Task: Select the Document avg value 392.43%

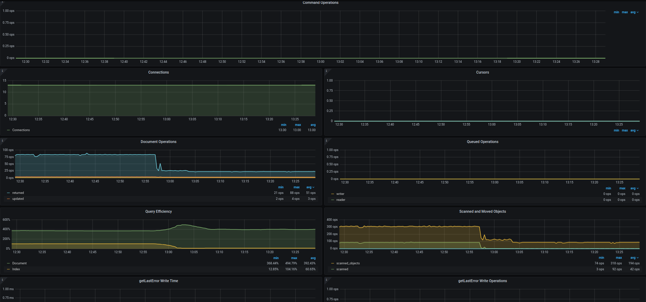Action: [x=310, y=263]
